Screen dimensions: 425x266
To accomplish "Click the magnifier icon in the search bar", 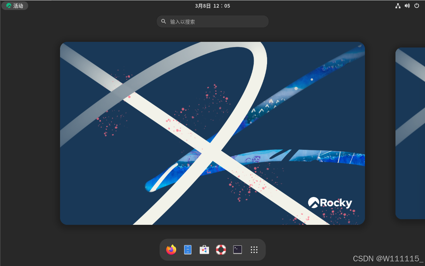I will [164, 21].
